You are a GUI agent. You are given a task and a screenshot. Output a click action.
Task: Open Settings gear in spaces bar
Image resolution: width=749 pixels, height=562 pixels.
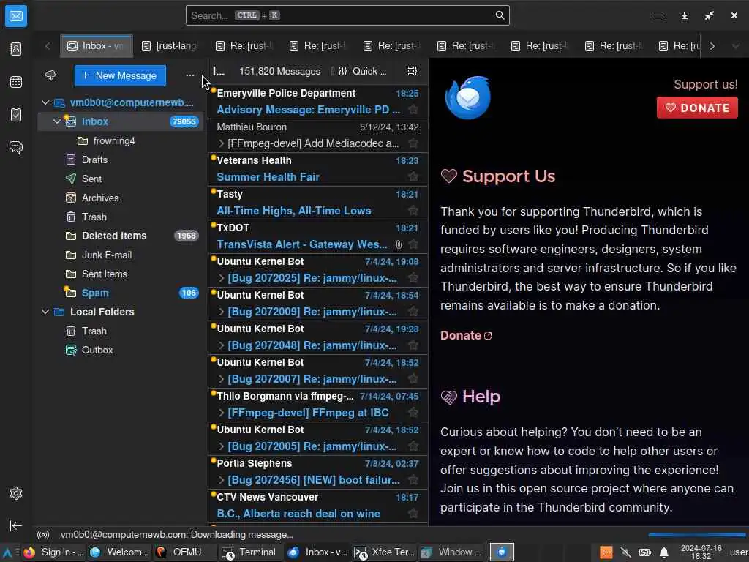point(16,493)
